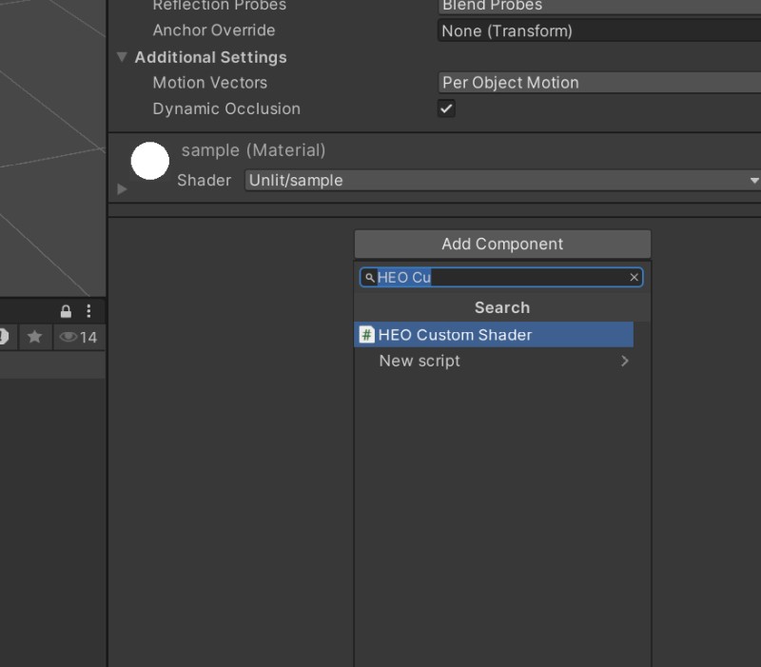Viewport: 761px width, 667px height.
Task: Click the star favorites icon
Action: [x=34, y=337]
